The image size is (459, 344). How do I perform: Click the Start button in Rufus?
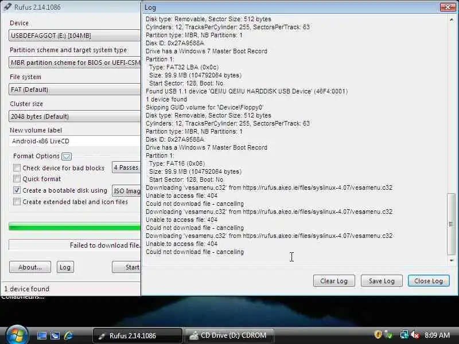[x=126, y=267]
